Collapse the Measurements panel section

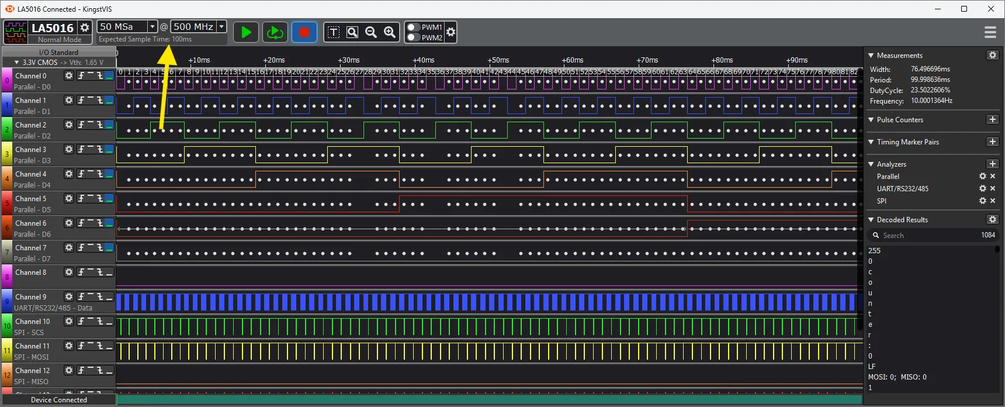click(x=871, y=56)
